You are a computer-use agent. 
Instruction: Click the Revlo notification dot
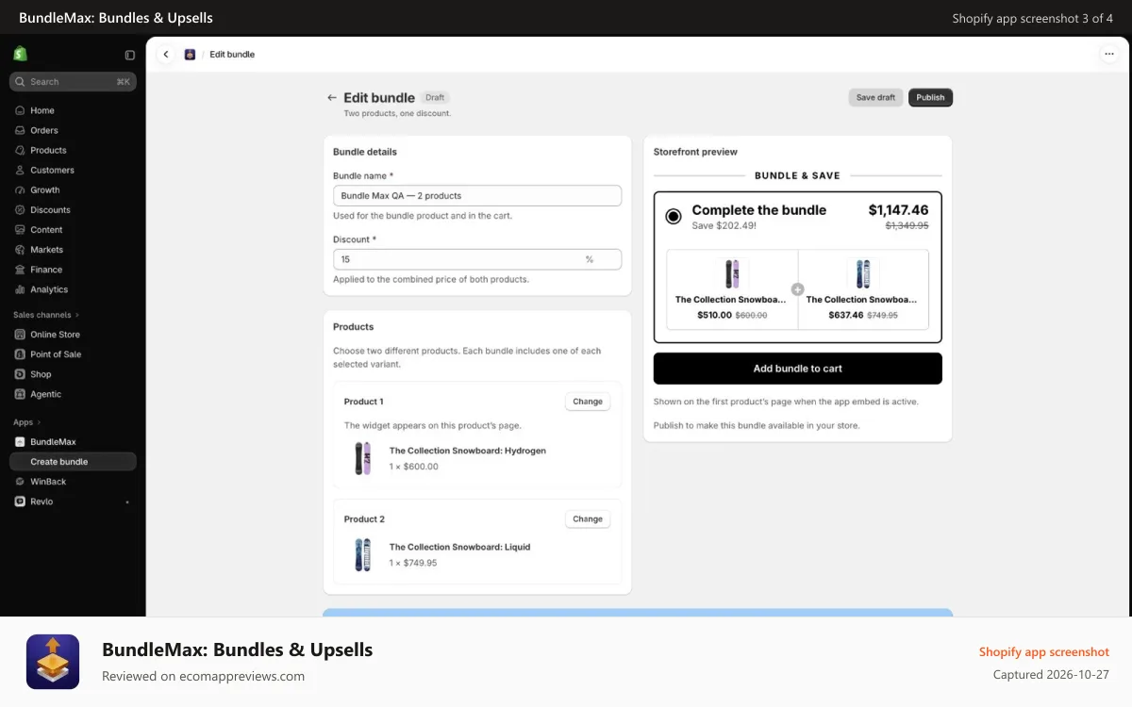(x=126, y=502)
